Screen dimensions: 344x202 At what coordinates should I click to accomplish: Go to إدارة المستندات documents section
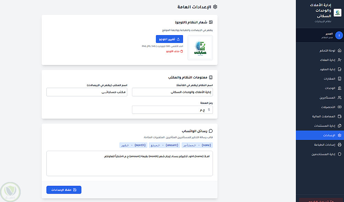pyautogui.click(x=324, y=126)
